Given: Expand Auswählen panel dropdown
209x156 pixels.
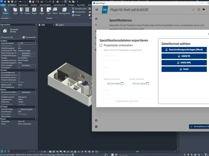Looking at the screenshot, I should [x=6, y=18].
